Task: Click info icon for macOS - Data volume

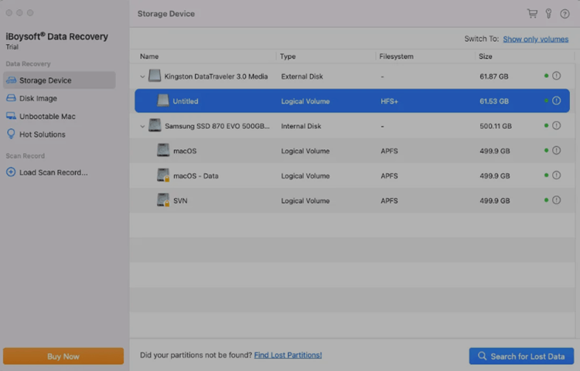Action: click(556, 175)
